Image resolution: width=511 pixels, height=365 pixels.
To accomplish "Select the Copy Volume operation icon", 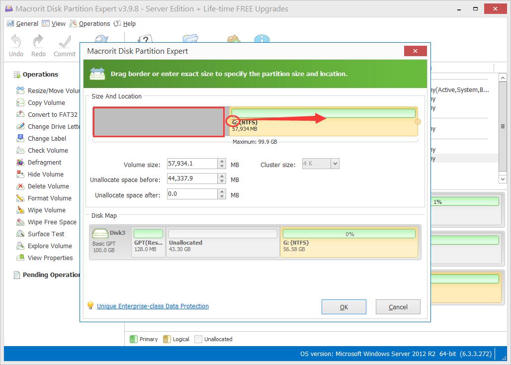I will tap(20, 102).
